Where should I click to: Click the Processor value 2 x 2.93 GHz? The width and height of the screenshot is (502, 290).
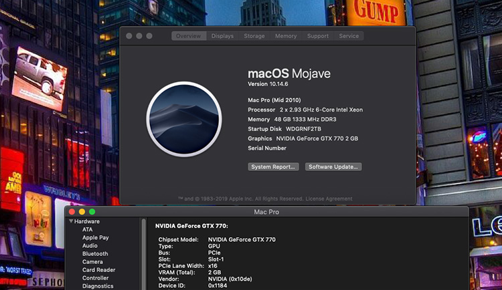[321, 110]
